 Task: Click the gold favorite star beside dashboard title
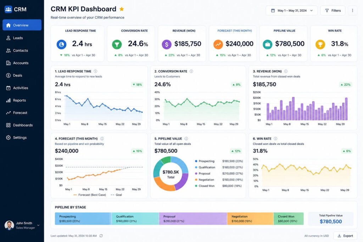click(122, 9)
